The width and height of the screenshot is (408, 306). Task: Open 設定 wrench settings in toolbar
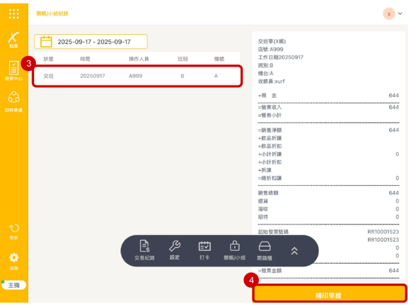(175, 251)
